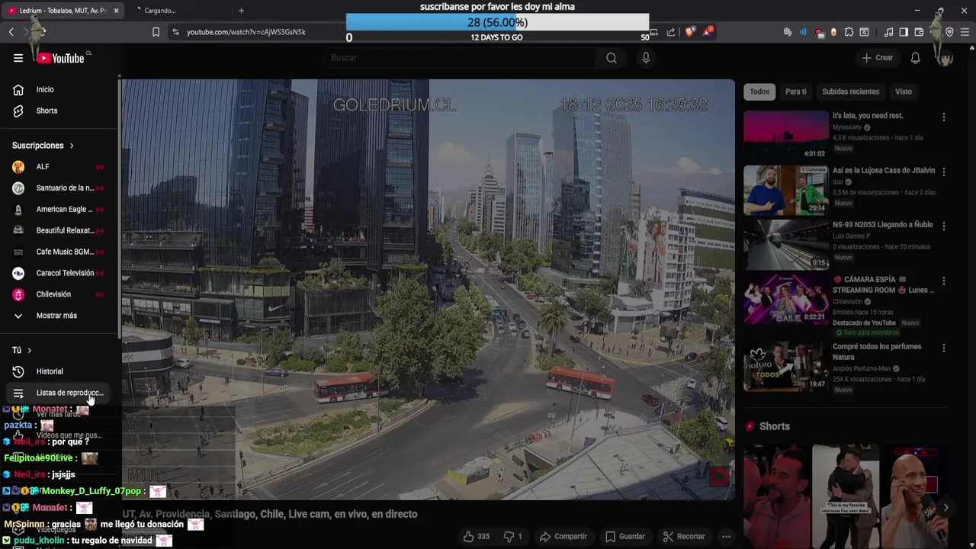
Task: Select Subidas recientes filter chip
Action: tap(850, 91)
